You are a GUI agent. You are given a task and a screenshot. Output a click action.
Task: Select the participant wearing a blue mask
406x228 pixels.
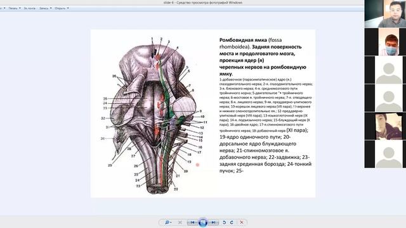point(385,42)
